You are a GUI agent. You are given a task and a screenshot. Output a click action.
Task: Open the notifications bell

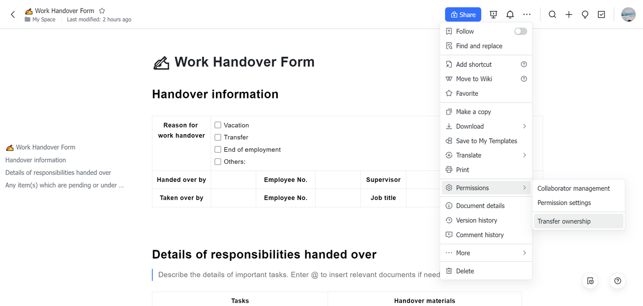pyautogui.click(x=510, y=15)
